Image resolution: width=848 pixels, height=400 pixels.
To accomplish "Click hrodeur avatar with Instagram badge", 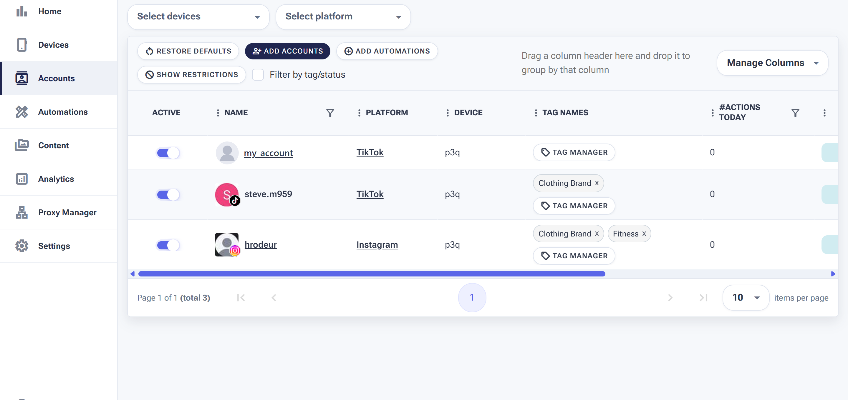I will tap(227, 245).
